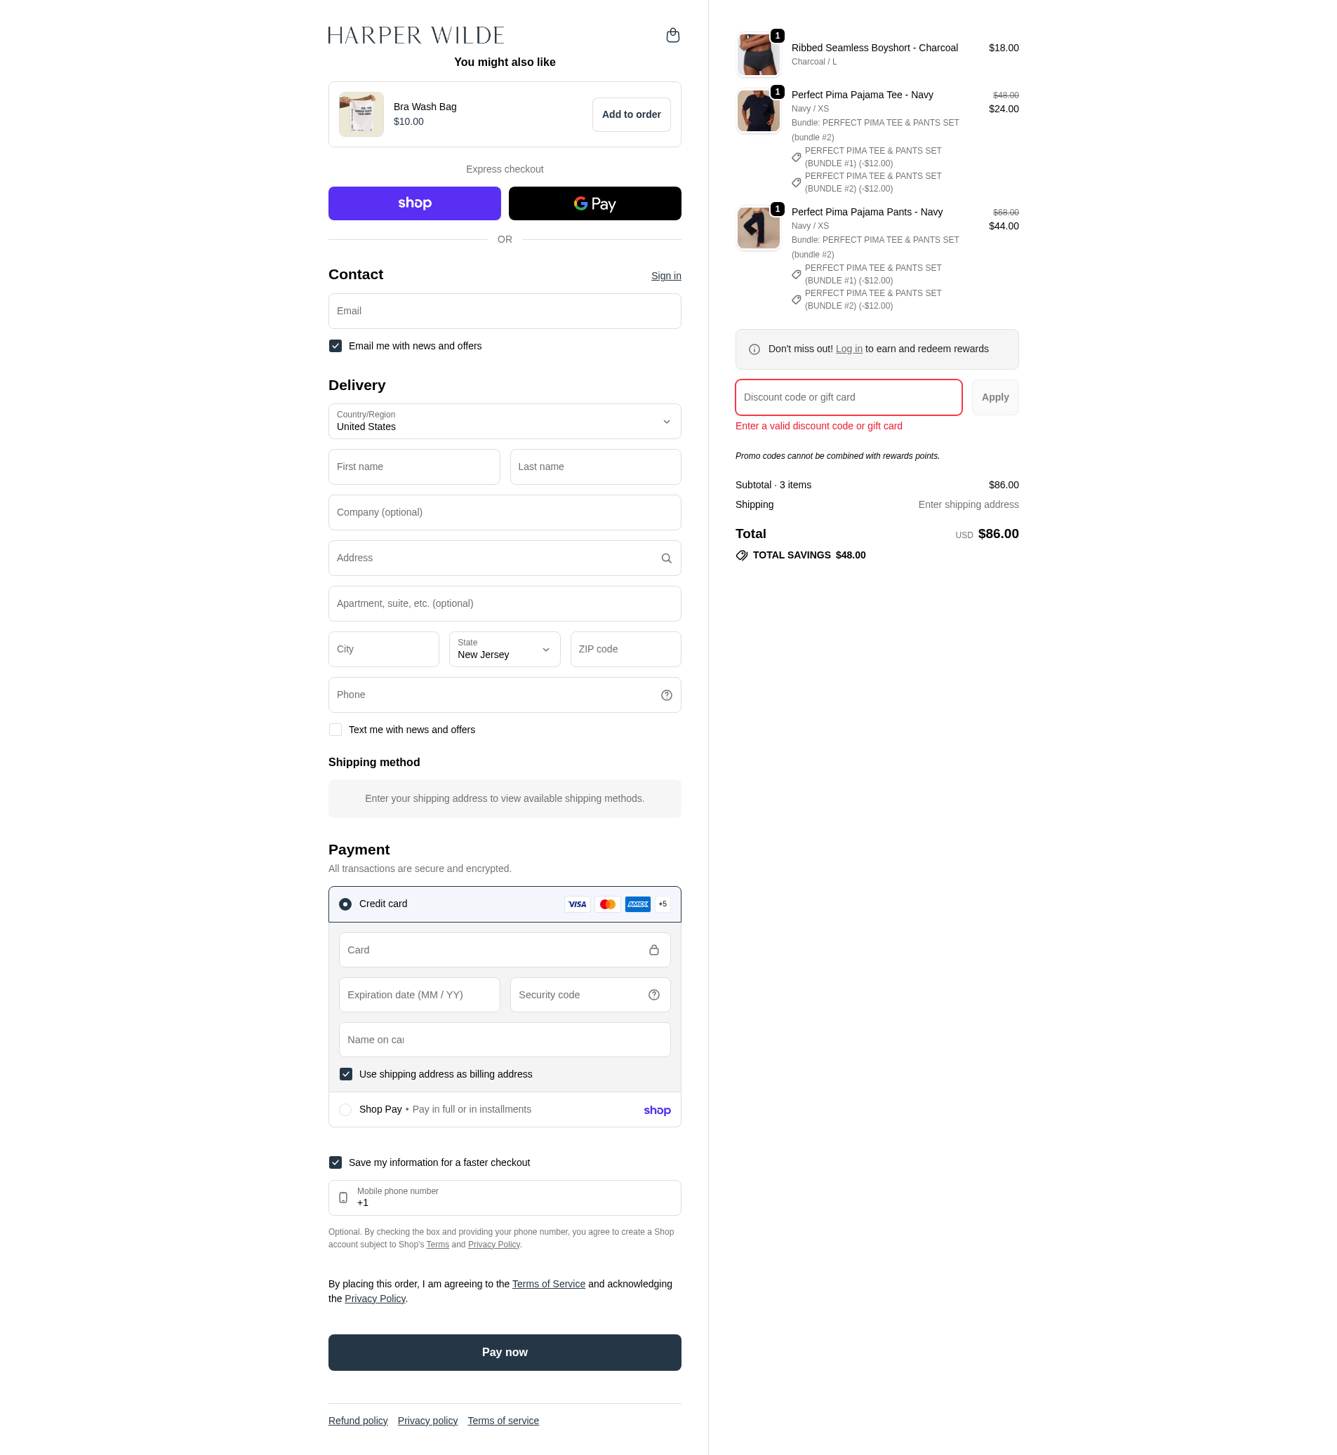Click the card field lock icon
The width and height of the screenshot is (1337, 1455).
point(654,950)
